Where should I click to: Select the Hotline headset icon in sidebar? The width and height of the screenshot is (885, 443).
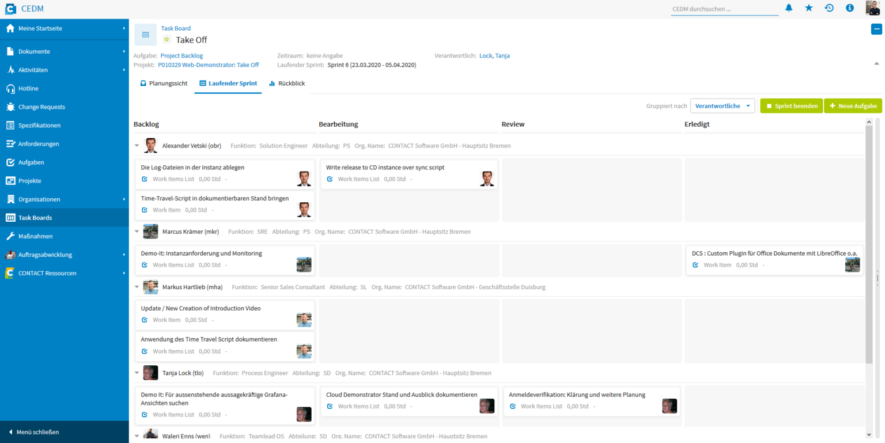click(9, 88)
